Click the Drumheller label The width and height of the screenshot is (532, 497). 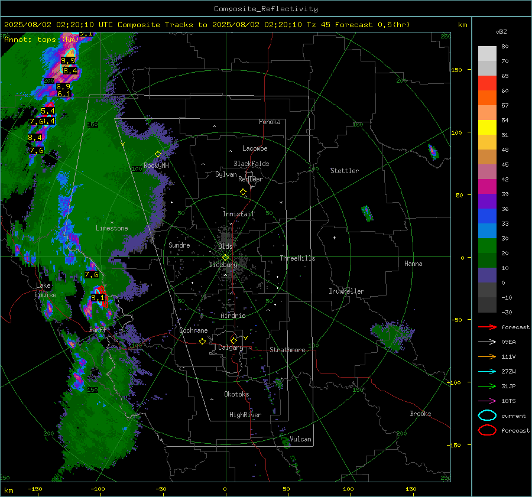click(346, 291)
